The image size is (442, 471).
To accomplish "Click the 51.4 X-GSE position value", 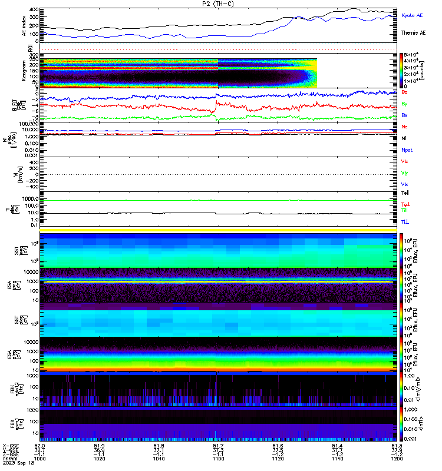I will click(x=337, y=446).
